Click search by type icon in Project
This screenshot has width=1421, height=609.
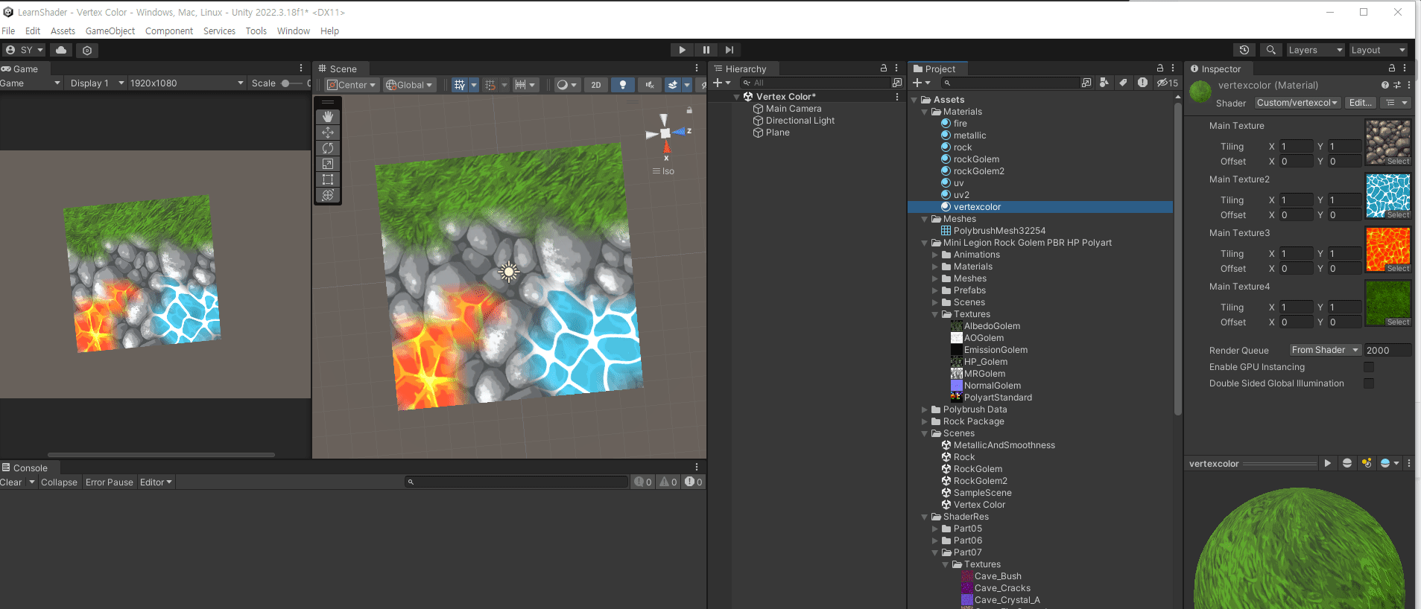(1104, 83)
